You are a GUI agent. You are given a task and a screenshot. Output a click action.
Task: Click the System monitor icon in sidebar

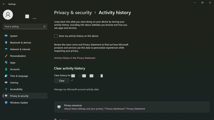(x=6, y=36)
